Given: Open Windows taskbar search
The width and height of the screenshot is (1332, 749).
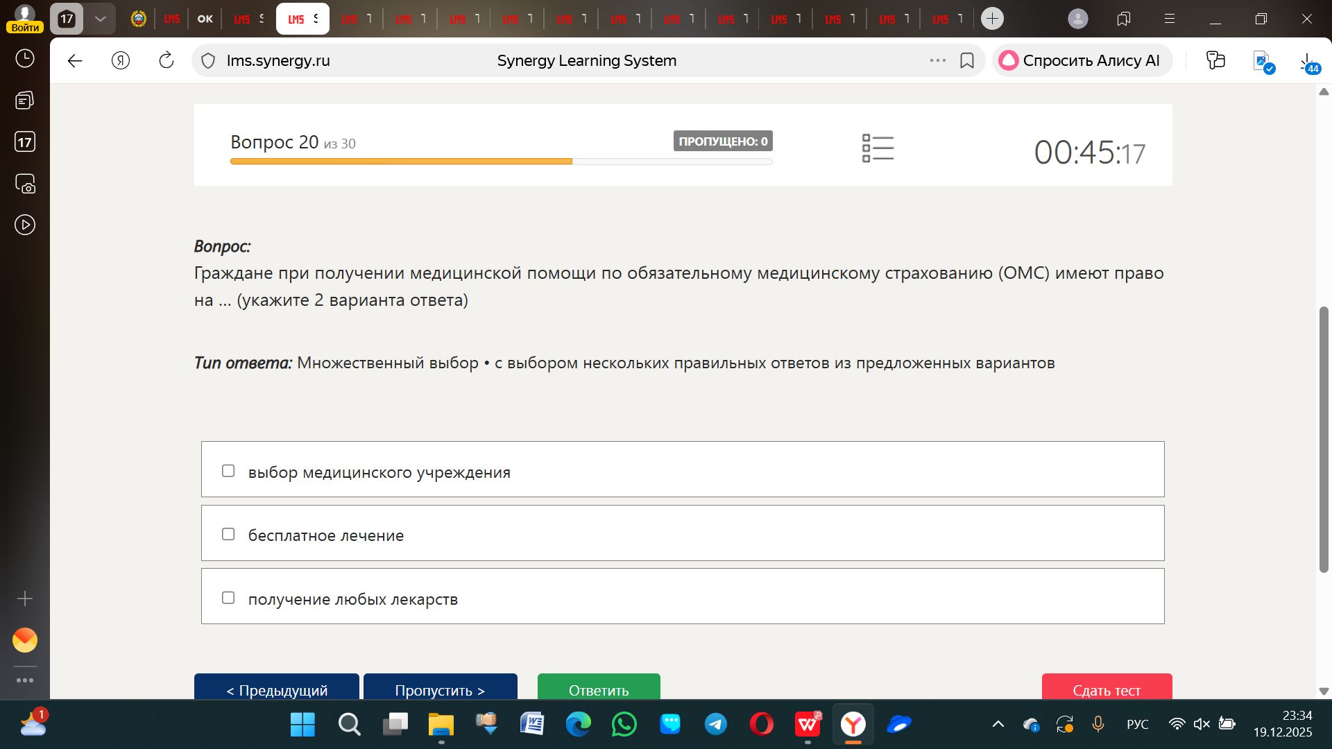Looking at the screenshot, I should coord(349,725).
